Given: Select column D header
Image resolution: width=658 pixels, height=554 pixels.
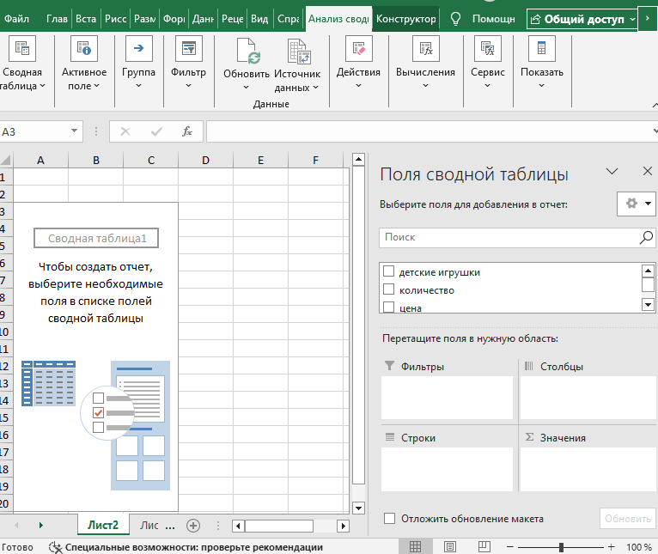Looking at the screenshot, I should 205,161.
